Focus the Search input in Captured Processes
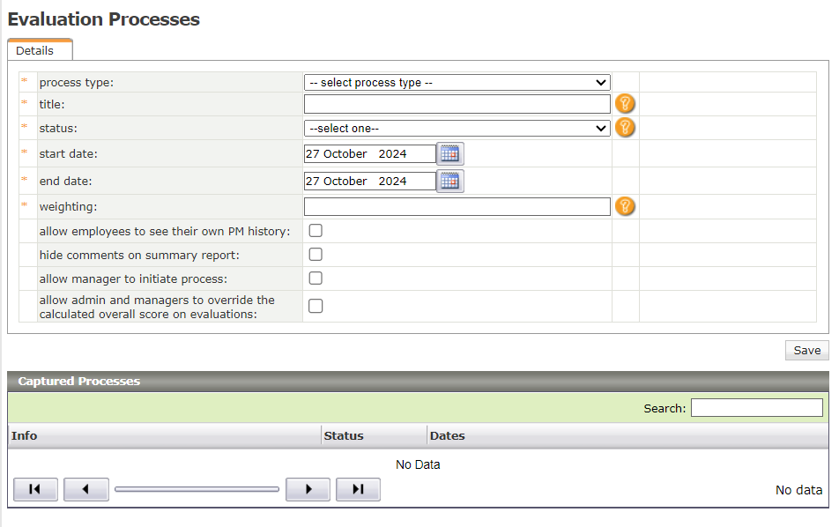This screenshot has width=839, height=527. coord(756,408)
